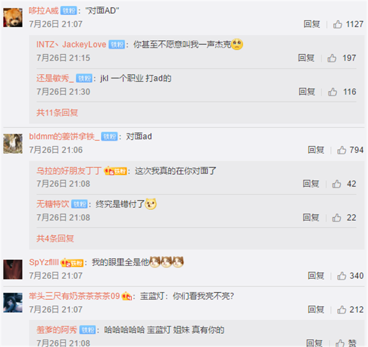Like the 对面ad comment with 794 likes
Viewport: 368px width, 347px height.
[342, 150]
